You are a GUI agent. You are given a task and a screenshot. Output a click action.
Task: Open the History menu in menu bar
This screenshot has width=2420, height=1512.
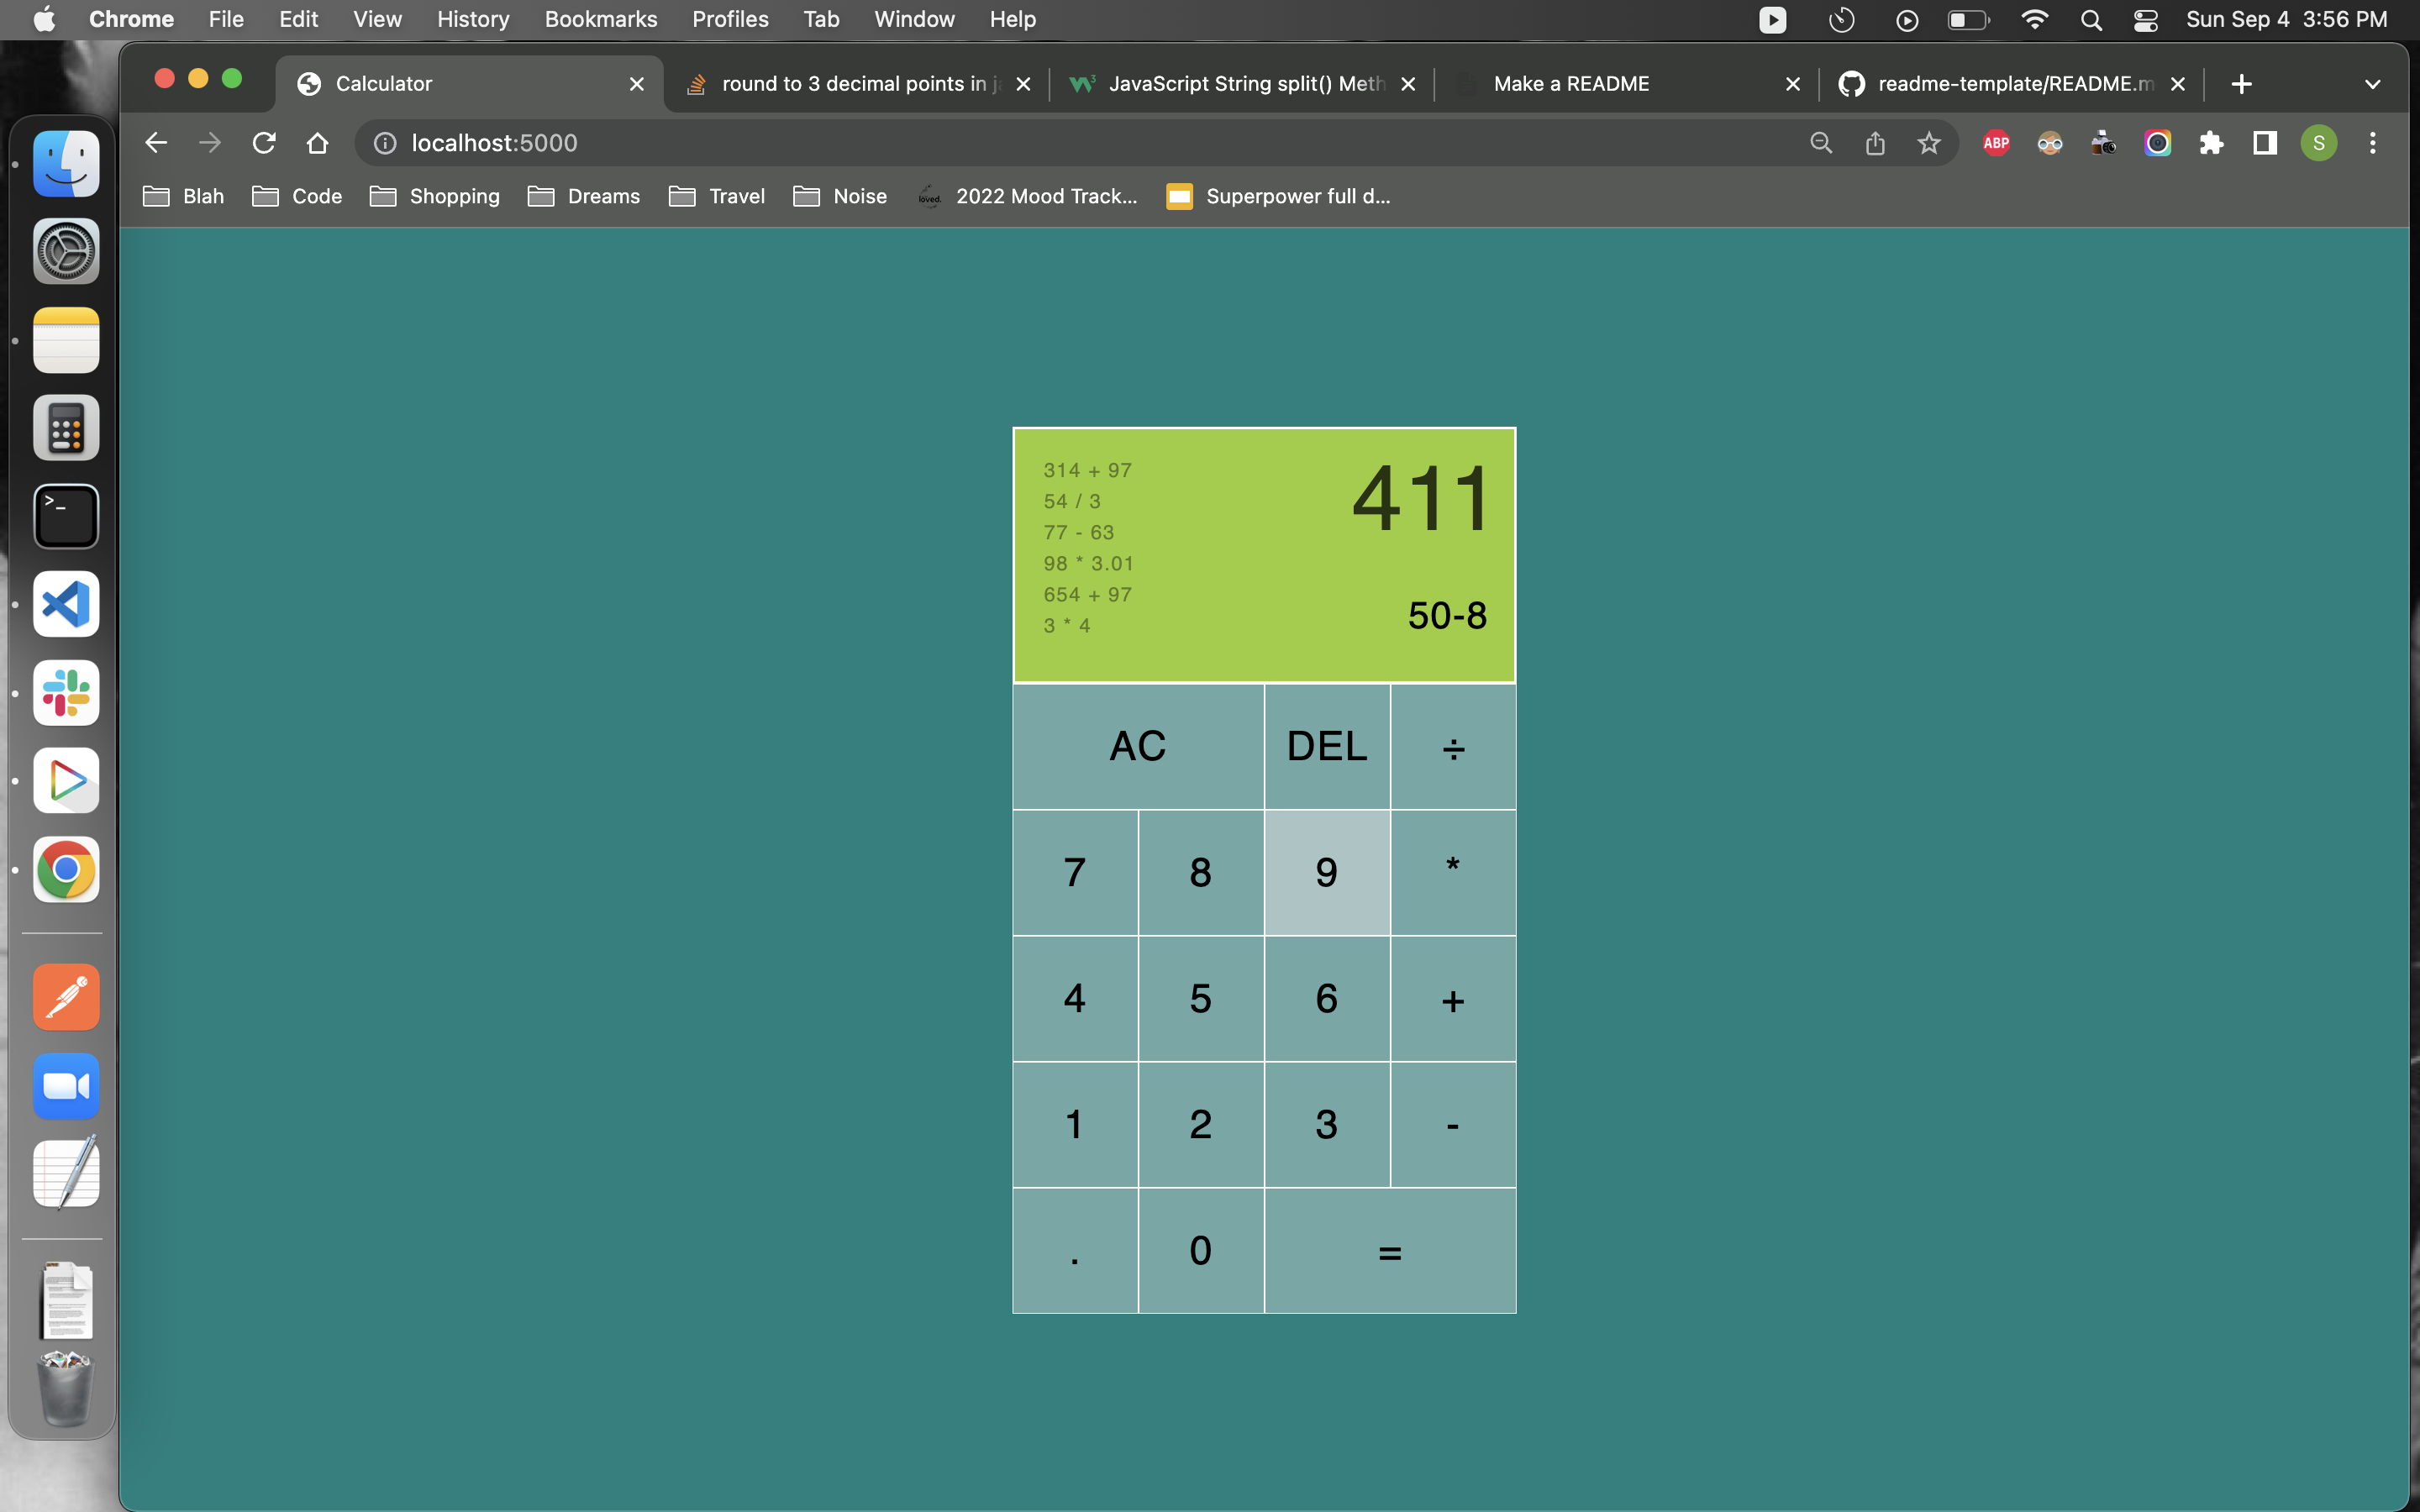(x=473, y=19)
